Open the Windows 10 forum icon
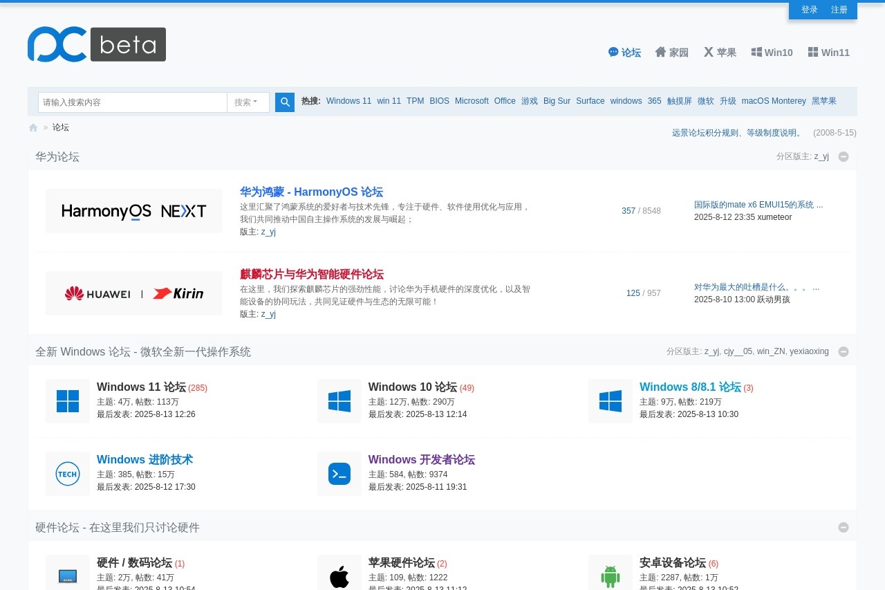This screenshot has width=885, height=590. [339, 401]
